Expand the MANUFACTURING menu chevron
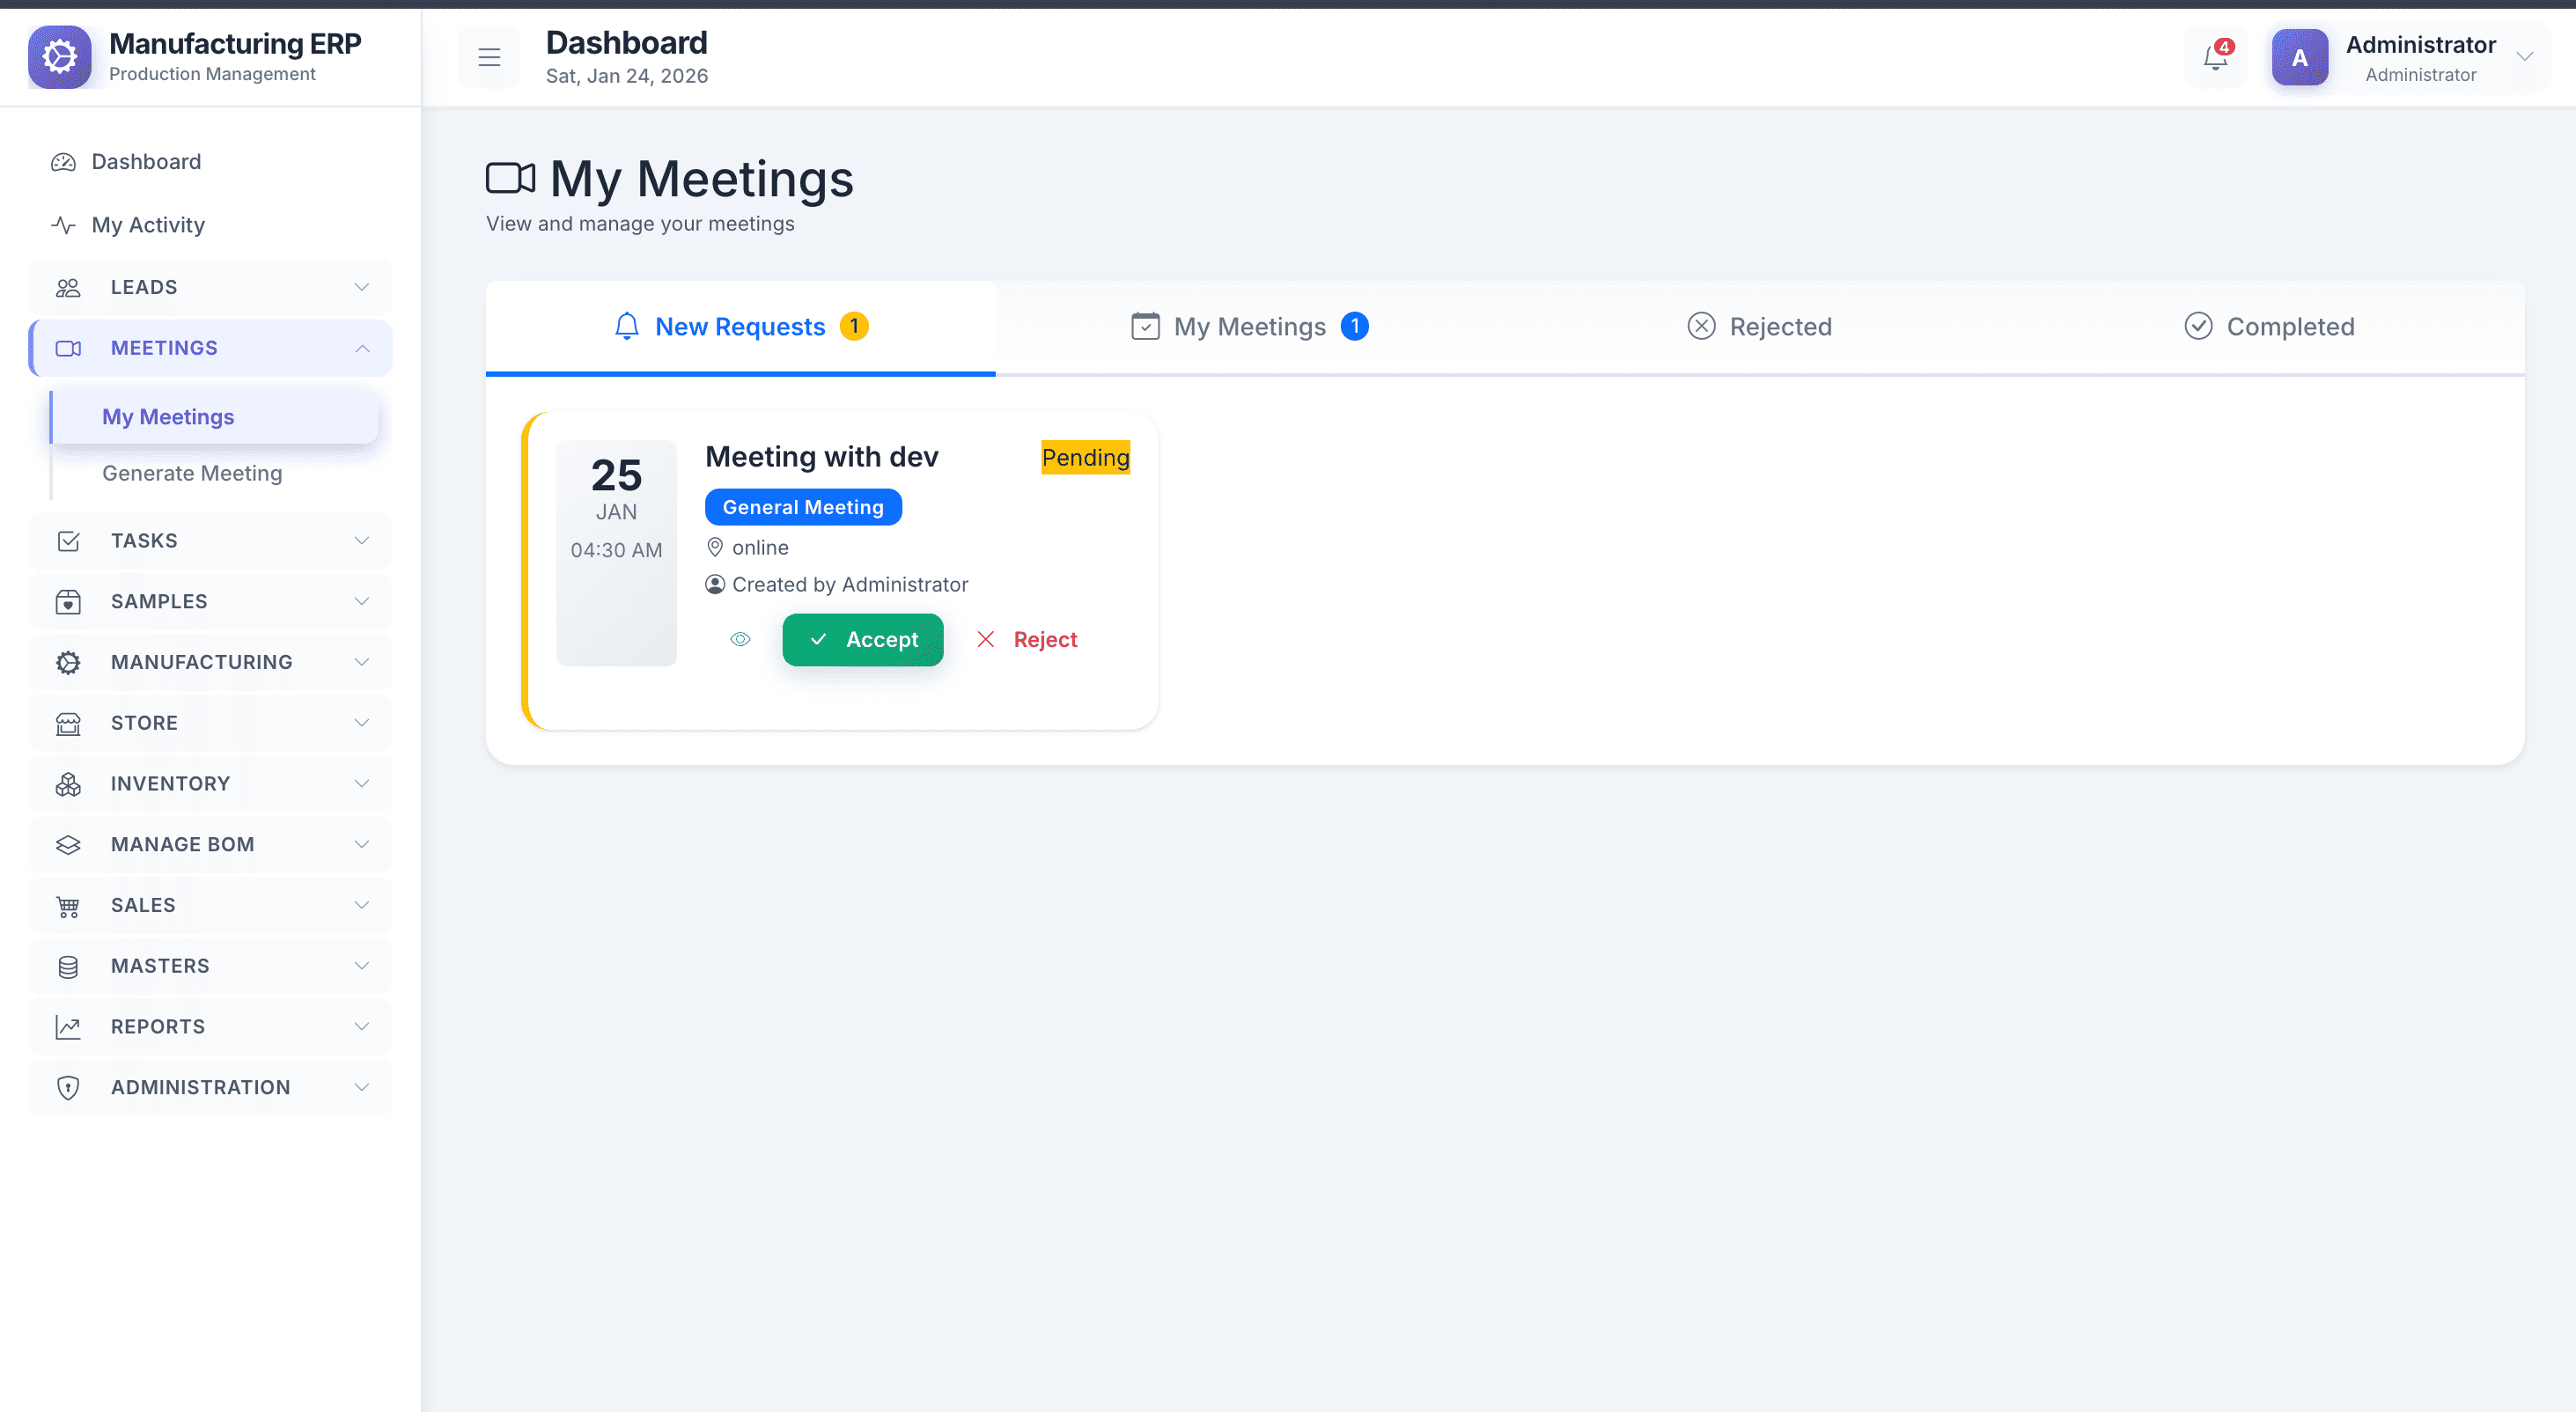 tap(361, 662)
